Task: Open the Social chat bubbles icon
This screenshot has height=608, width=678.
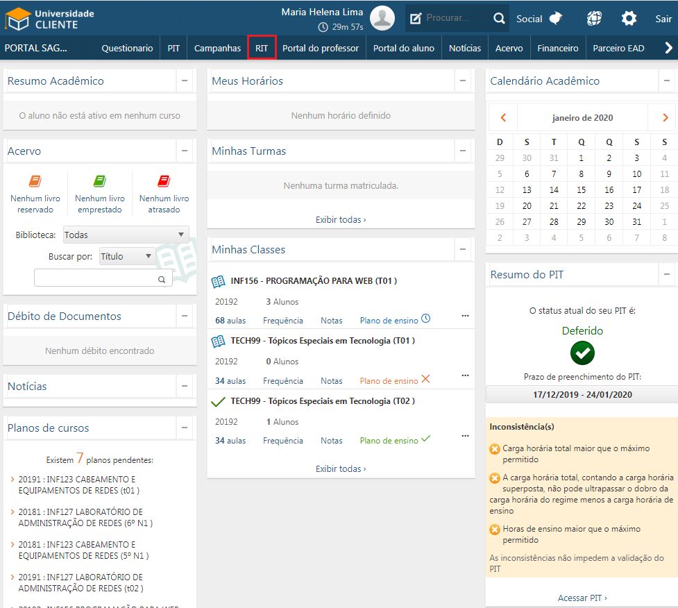Action: pos(555,19)
